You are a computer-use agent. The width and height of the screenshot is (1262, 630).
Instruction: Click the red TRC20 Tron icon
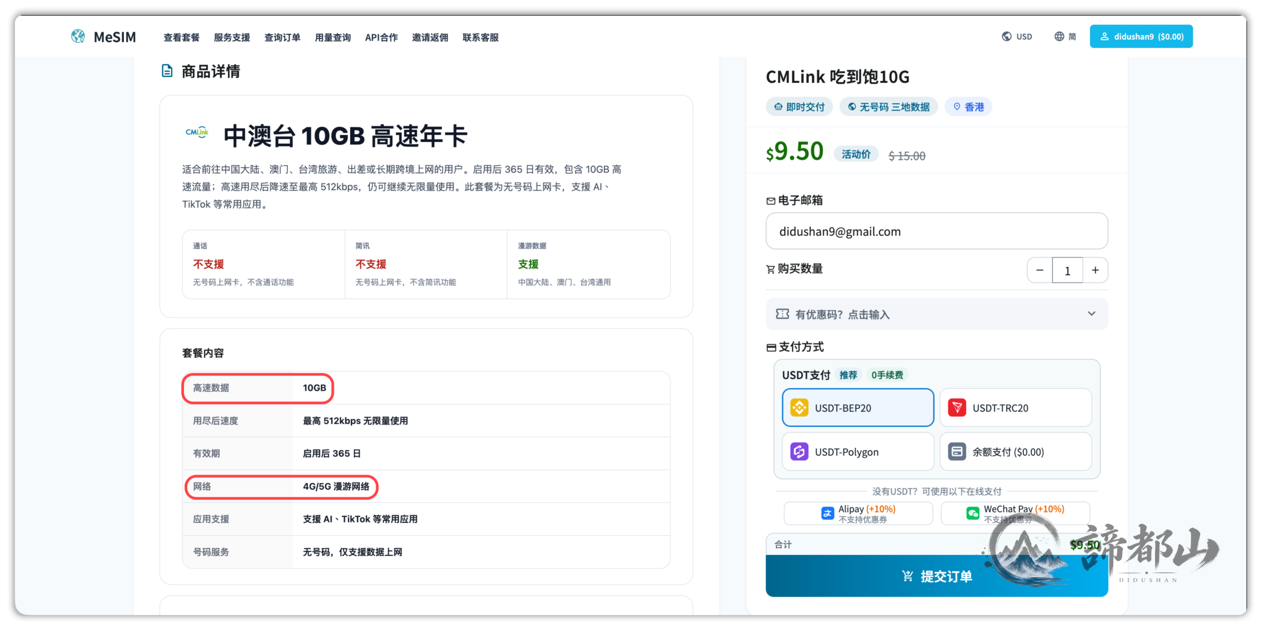tap(957, 408)
